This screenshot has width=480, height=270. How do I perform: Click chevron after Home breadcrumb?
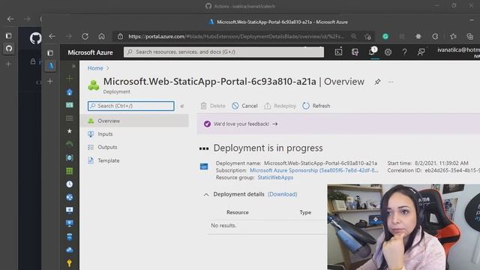point(108,68)
